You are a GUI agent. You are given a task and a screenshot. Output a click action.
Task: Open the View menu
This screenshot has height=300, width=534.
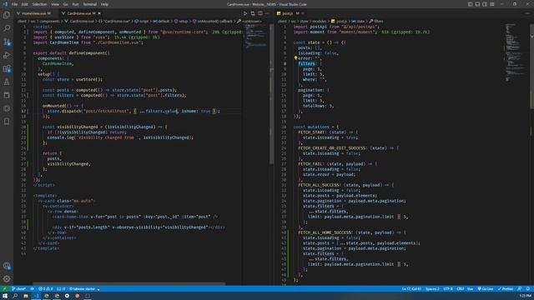click(55, 4)
